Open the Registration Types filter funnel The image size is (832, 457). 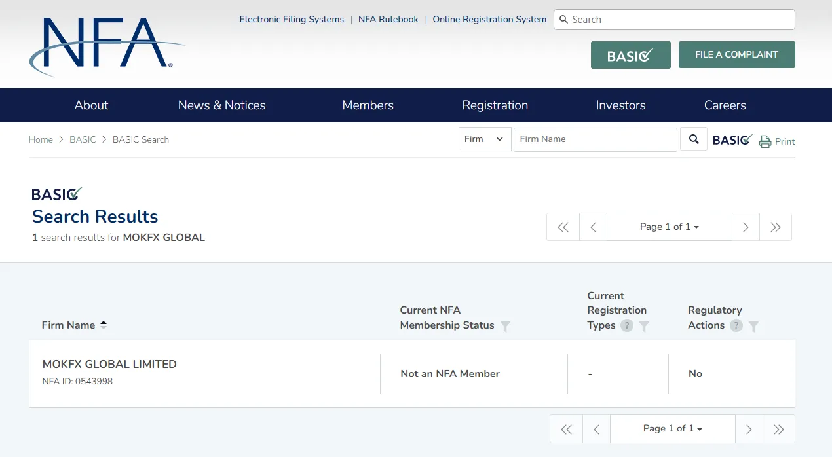tap(644, 326)
